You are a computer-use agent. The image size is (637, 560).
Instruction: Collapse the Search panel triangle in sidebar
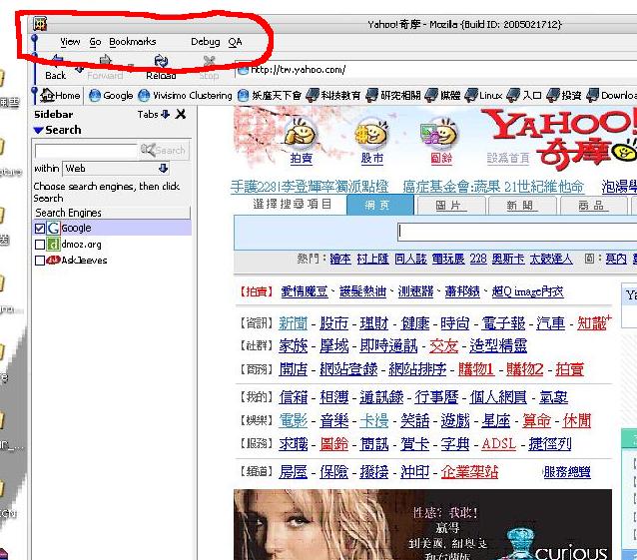pos(38,131)
